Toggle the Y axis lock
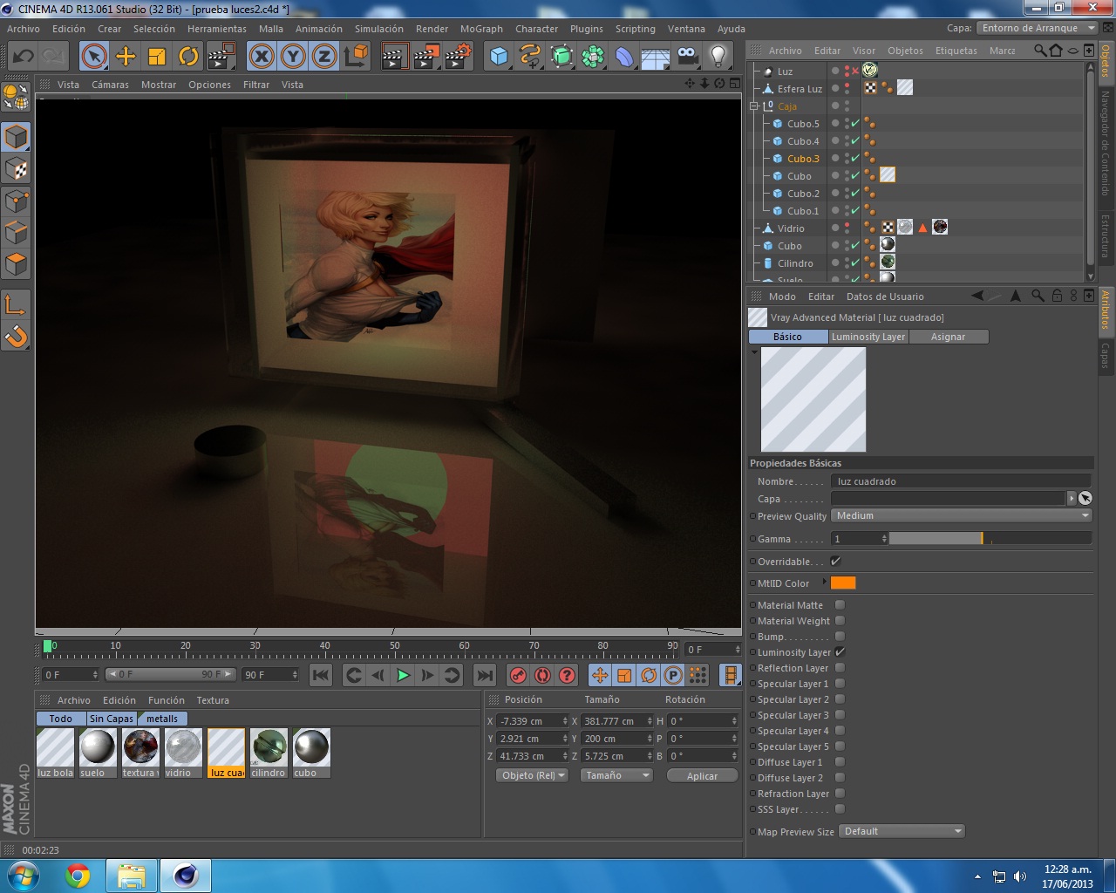This screenshot has height=893, width=1116. click(x=293, y=57)
